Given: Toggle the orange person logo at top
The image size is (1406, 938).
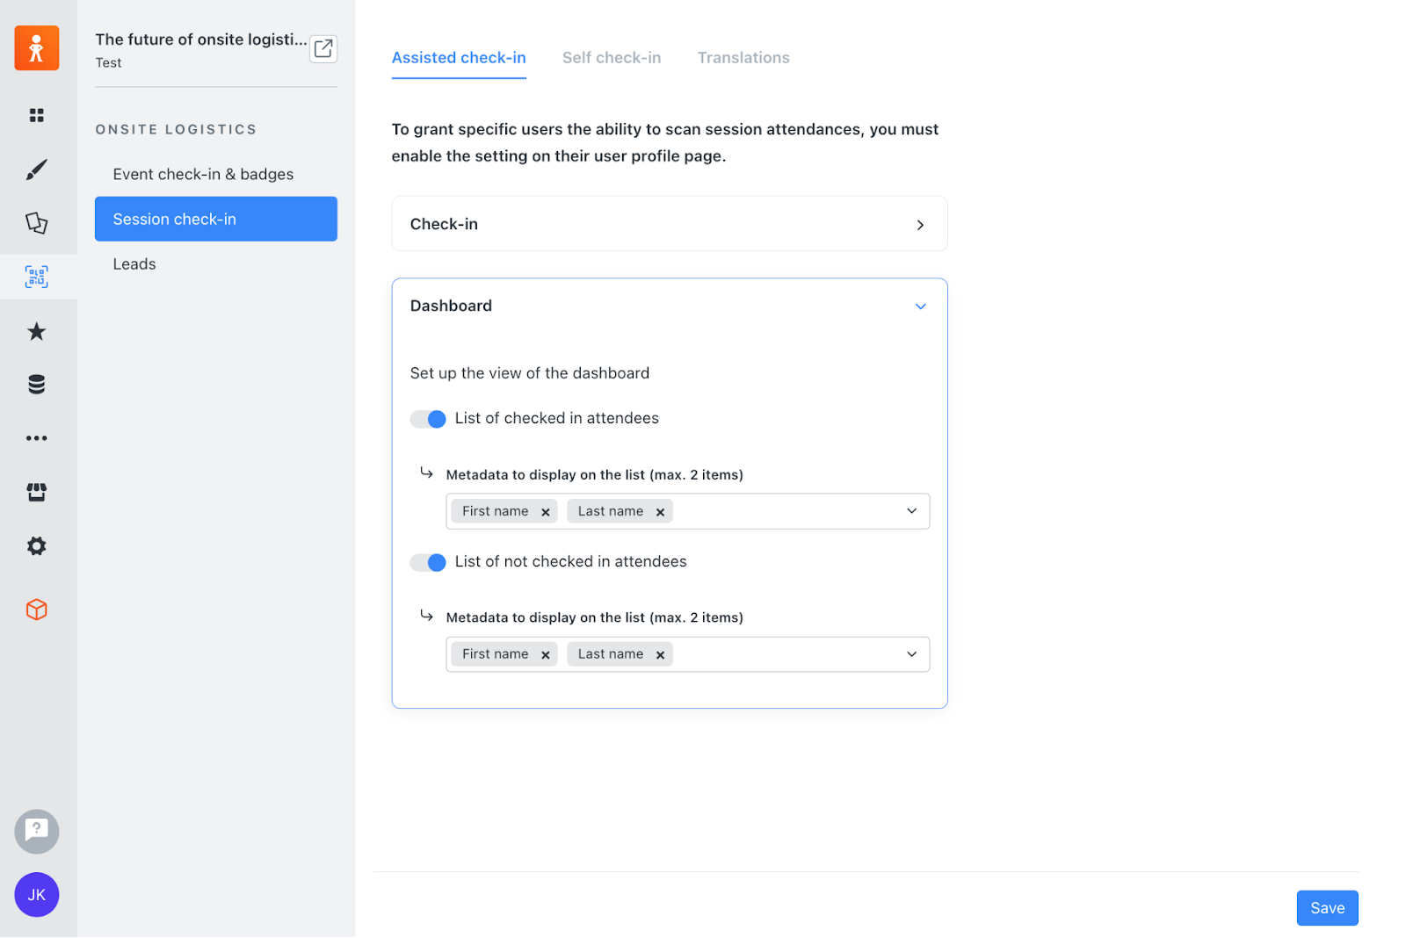Looking at the screenshot, I should [36, 47].
